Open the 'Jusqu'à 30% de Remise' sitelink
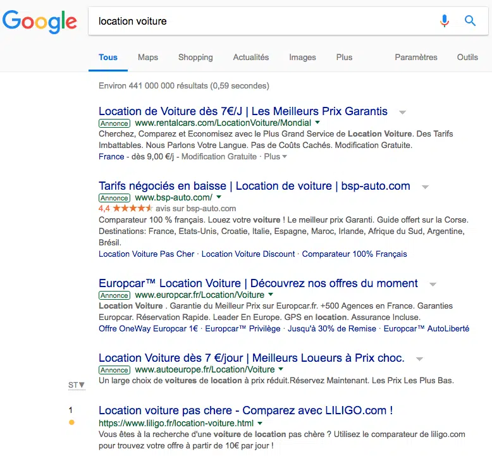 [331, 329]
